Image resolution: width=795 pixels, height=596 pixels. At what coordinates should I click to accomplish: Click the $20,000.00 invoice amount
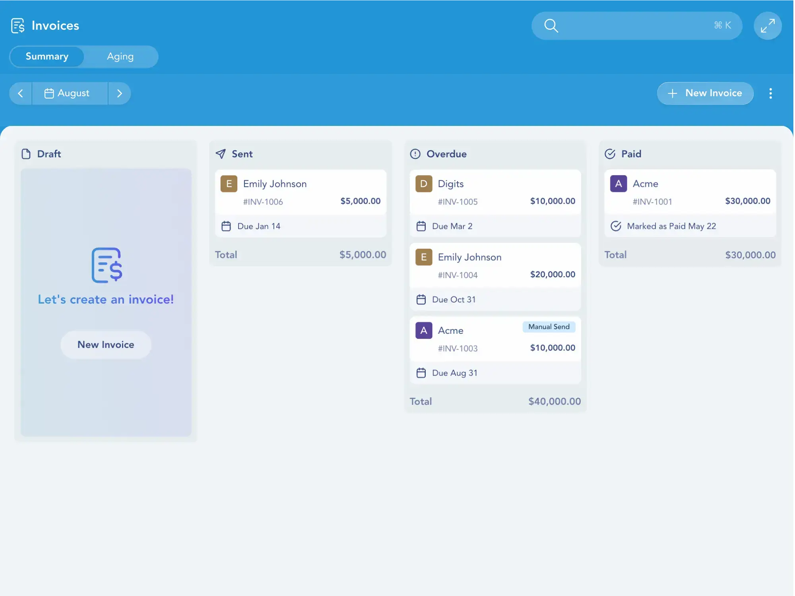coord(553,274)
